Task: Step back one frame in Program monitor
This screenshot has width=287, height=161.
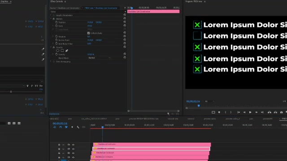Action: point(244,112)
